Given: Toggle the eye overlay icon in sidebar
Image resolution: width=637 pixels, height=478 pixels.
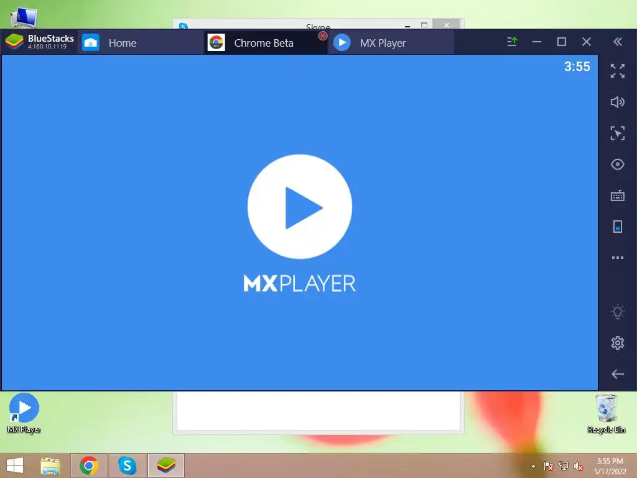Looking at the screenshot, I should click(618, 164).
